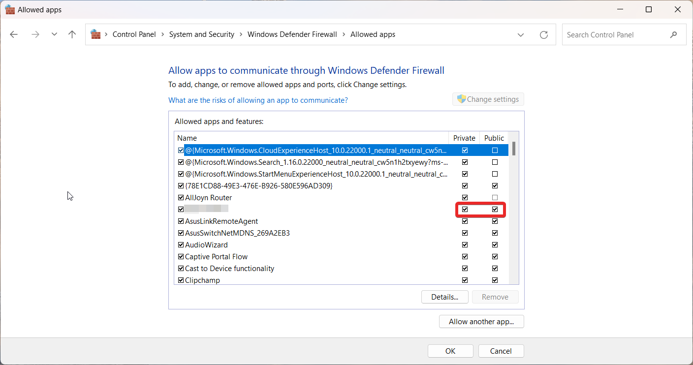Image resolution: width=693 pixels, height=365 pixels.
Task: Select AsusSwitchNetMDNS_269A2EB3 row name
Action: [x=237, y=233]
